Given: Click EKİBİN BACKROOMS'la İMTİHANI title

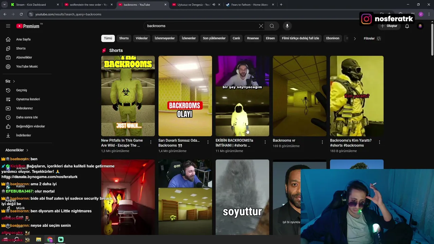Looking at the screenshot, I should 234,143.
